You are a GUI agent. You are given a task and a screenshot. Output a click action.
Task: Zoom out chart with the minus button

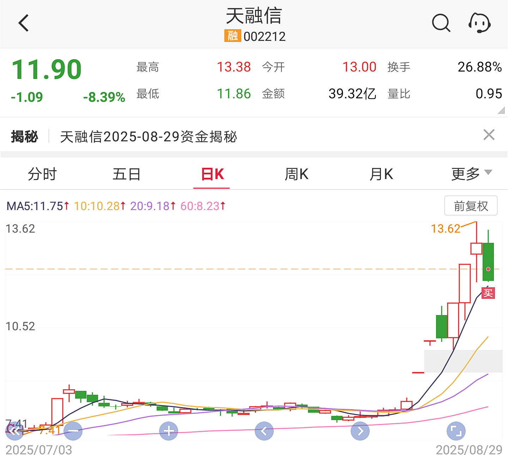tap(73, 431)
